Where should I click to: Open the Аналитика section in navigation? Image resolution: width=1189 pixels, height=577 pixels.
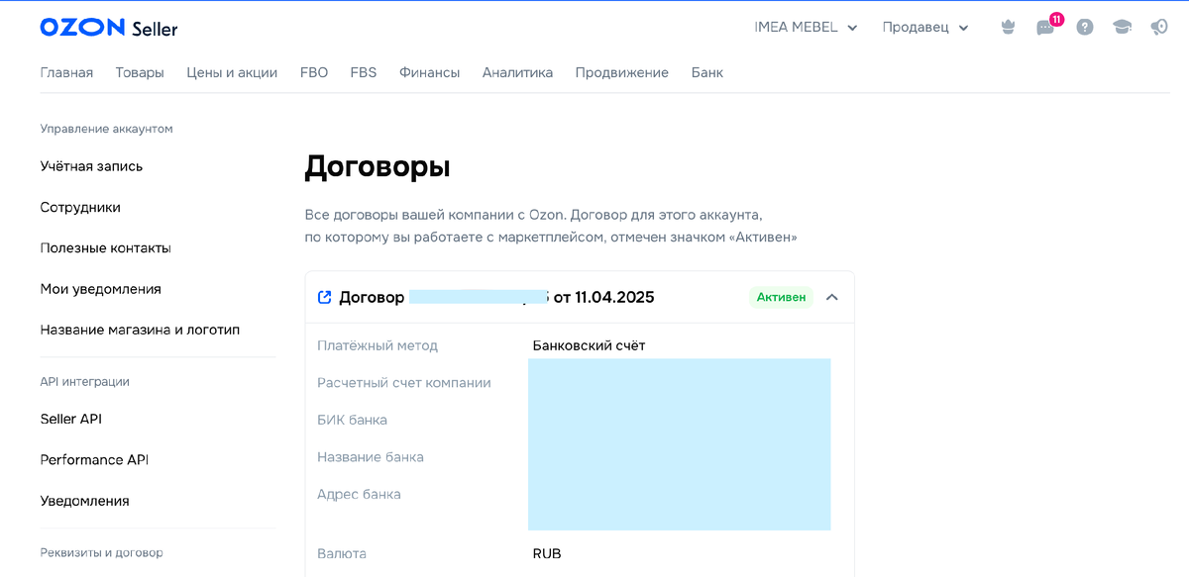[517, 71]
